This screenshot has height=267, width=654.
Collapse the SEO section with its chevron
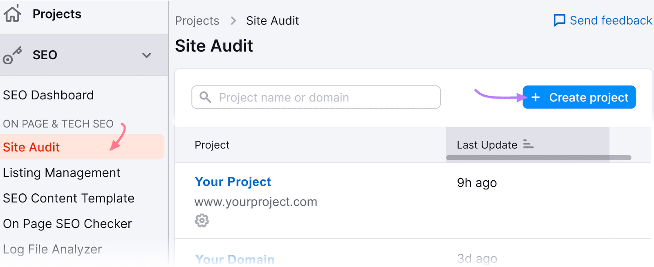coord(146,55)
